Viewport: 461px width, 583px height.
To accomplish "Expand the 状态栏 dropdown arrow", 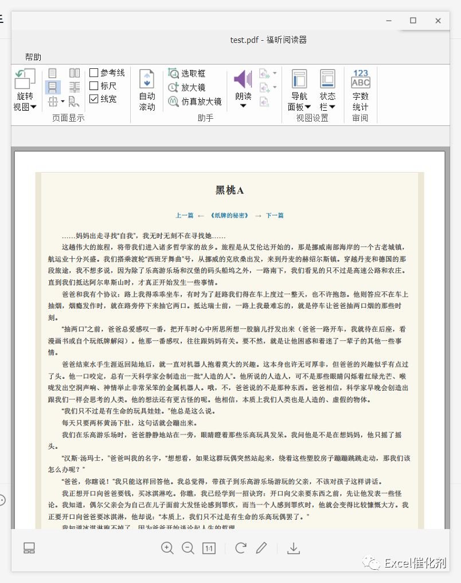I will click(332, 107).
